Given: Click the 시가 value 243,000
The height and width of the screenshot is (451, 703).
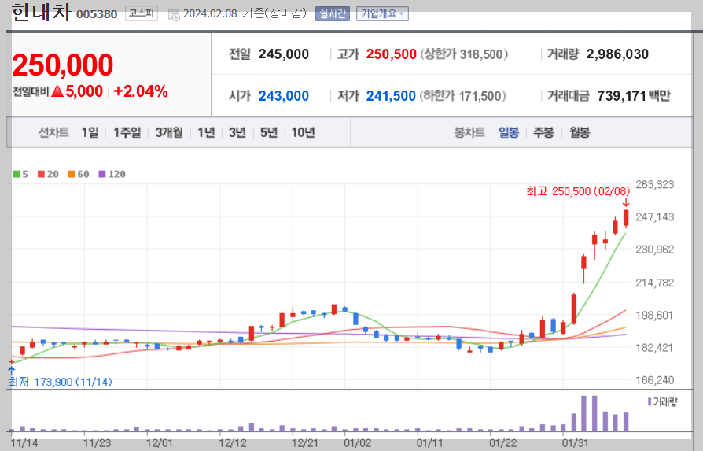Looking at the screenshot, I should pos(283,96).
